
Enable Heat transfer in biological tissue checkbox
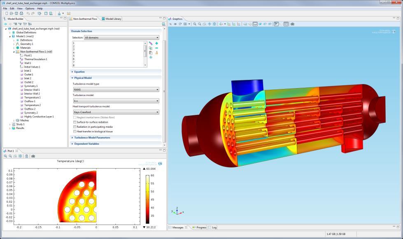75,131
